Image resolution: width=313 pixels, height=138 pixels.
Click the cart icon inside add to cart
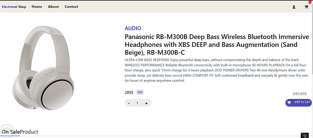[289, 102]
